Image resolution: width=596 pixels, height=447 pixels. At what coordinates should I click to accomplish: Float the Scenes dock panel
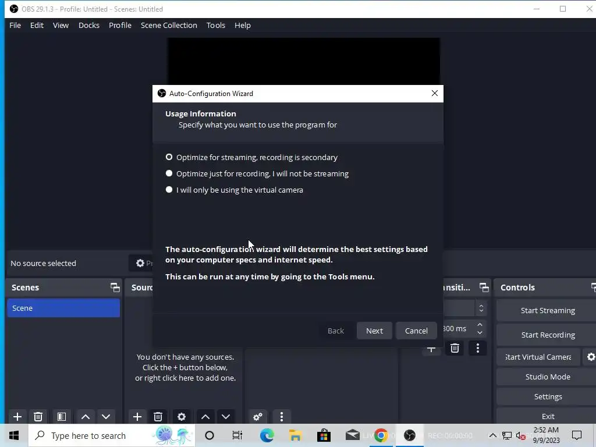coord(115,288)
